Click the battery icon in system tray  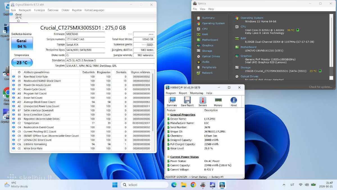tap(313, 185)
